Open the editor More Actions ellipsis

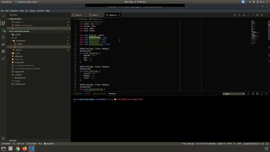[x=266, y=15]
